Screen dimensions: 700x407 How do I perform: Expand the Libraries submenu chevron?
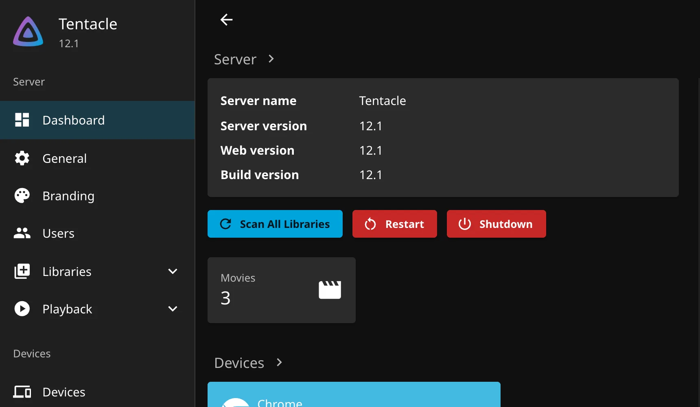click(x=173, y=271)
